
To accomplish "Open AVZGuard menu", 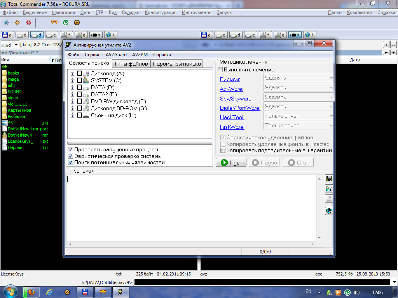I will click(x=116, y=55).
